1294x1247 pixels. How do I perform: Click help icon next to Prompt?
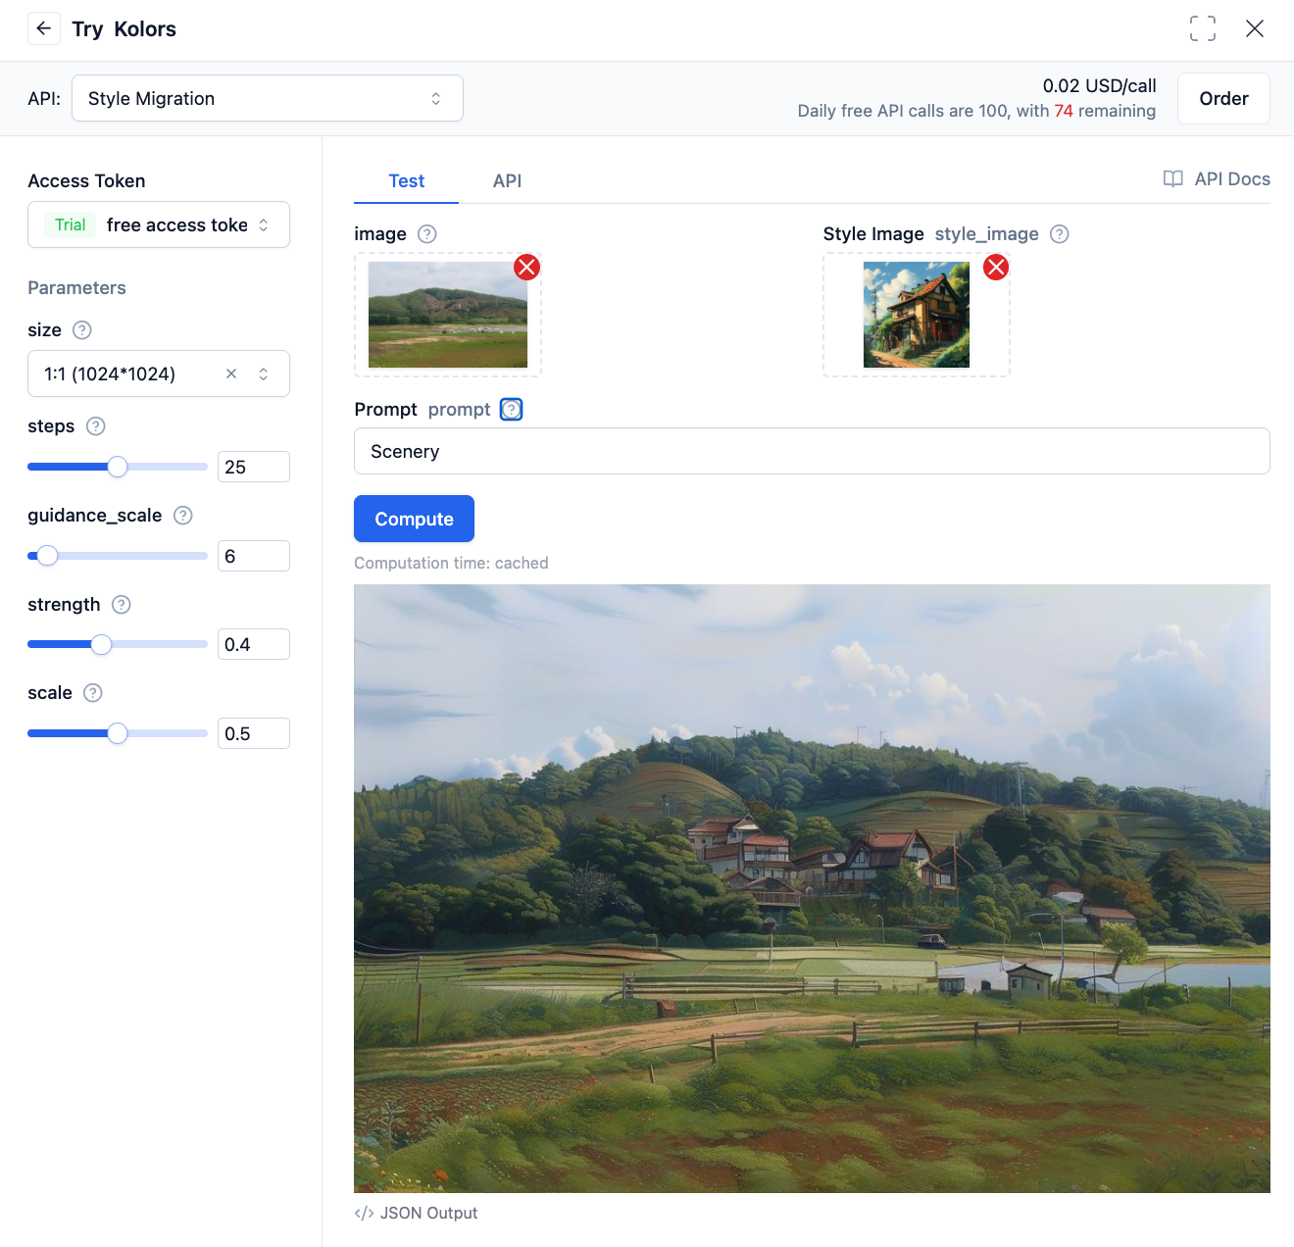(x=511, y=410)
